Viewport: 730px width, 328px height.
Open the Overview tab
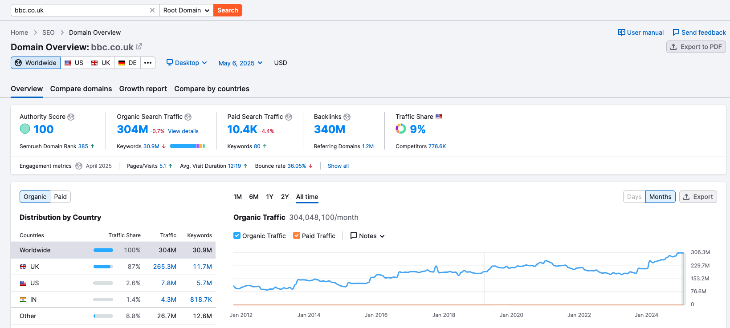click(x=27, y=89)
